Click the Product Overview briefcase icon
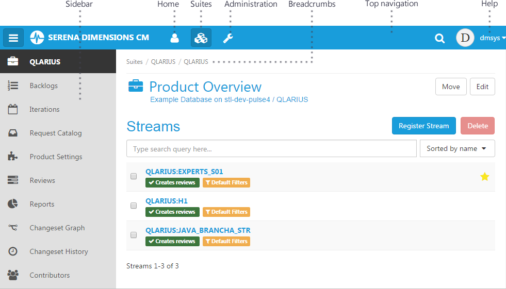The height and width of the screenshot is (289, 506). click(x=136, y=87)
